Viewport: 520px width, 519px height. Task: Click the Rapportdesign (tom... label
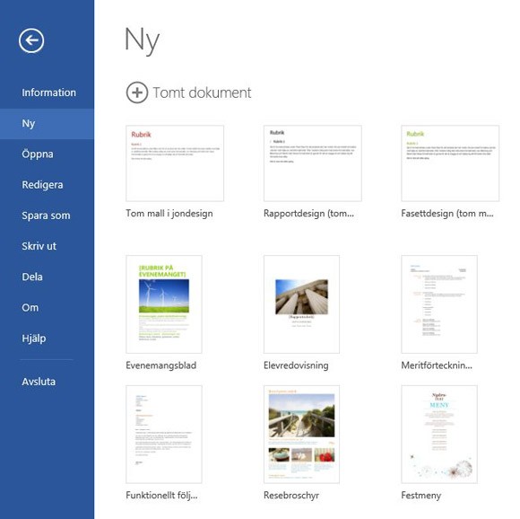(308, 213)
